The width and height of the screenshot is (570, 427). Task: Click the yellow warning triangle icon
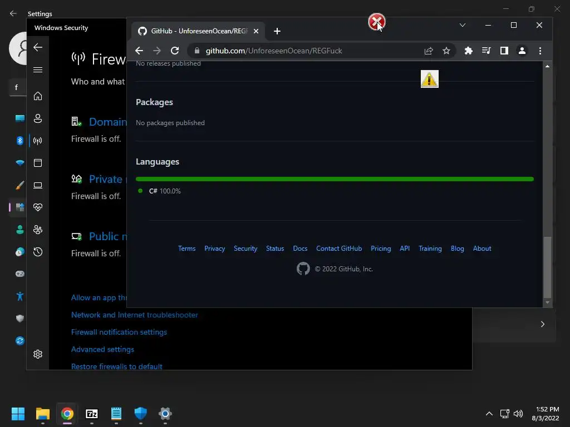point(430,79)
